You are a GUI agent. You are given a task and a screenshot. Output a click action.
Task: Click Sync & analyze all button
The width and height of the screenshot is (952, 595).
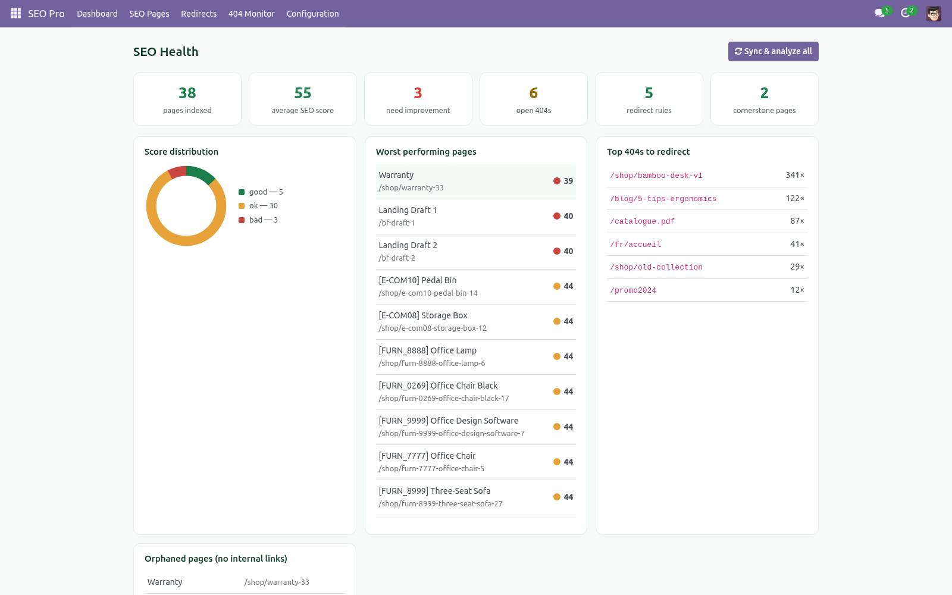click(773, 51)
